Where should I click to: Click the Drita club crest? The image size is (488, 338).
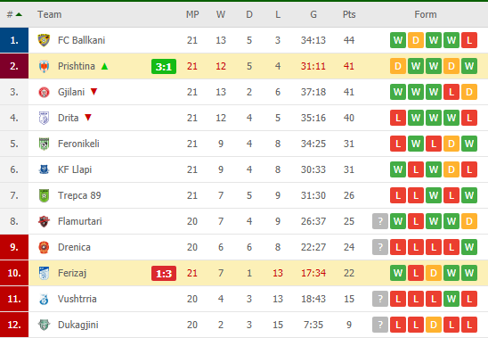point(44,119)
